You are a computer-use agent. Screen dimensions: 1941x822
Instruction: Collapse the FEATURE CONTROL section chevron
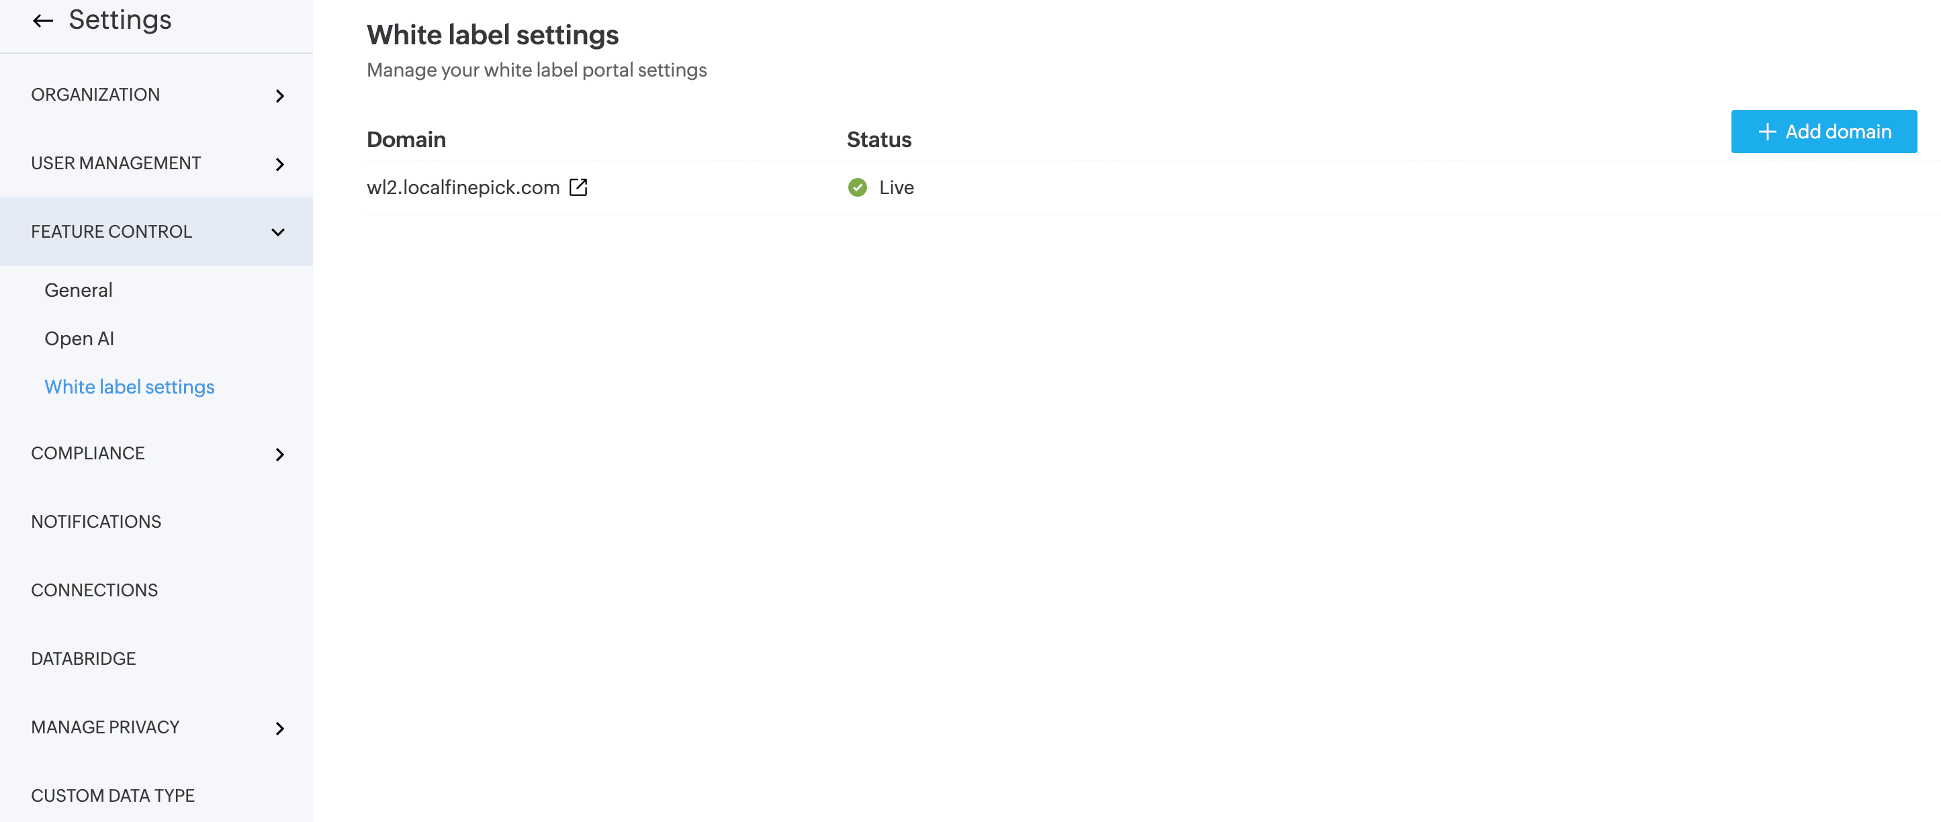tap(278, 232)
